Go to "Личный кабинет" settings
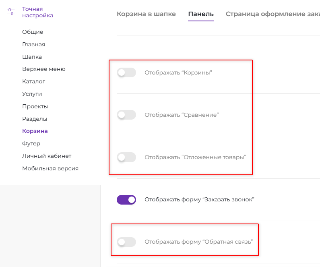 [x=47, y=156]
